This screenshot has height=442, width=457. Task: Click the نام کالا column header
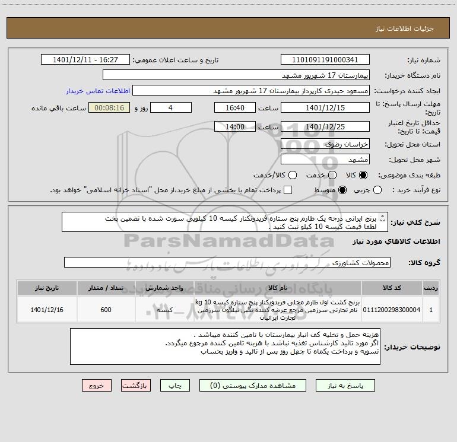(x=278, y=288)
